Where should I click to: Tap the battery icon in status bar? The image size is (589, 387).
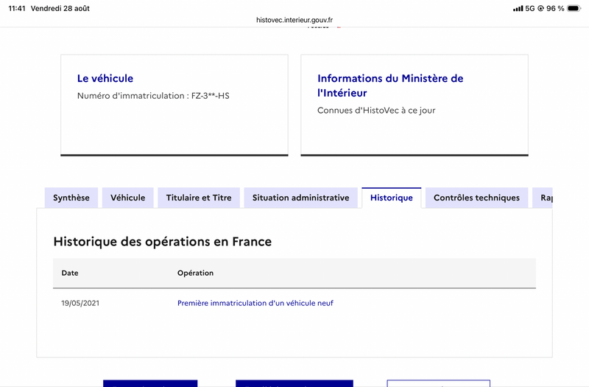click(574, 8)
